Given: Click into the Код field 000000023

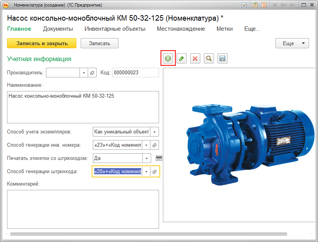Looking at the screenshot, I should (136, 73).
